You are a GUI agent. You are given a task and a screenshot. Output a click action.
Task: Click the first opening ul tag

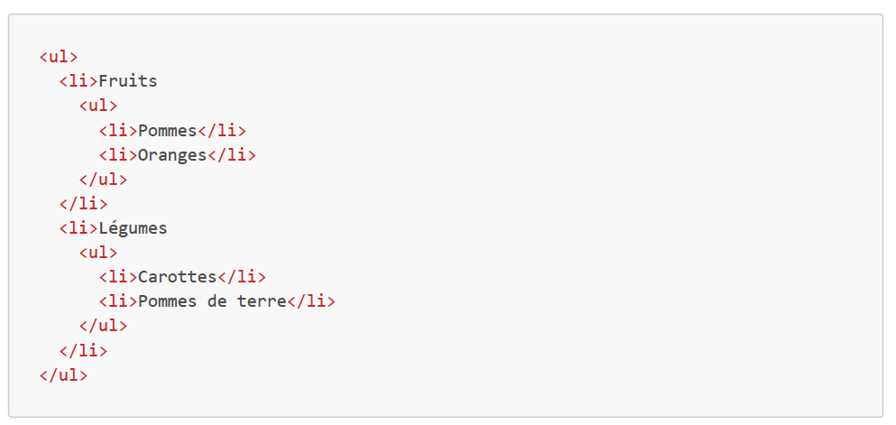pyautogui.click(x=59, y=57)
